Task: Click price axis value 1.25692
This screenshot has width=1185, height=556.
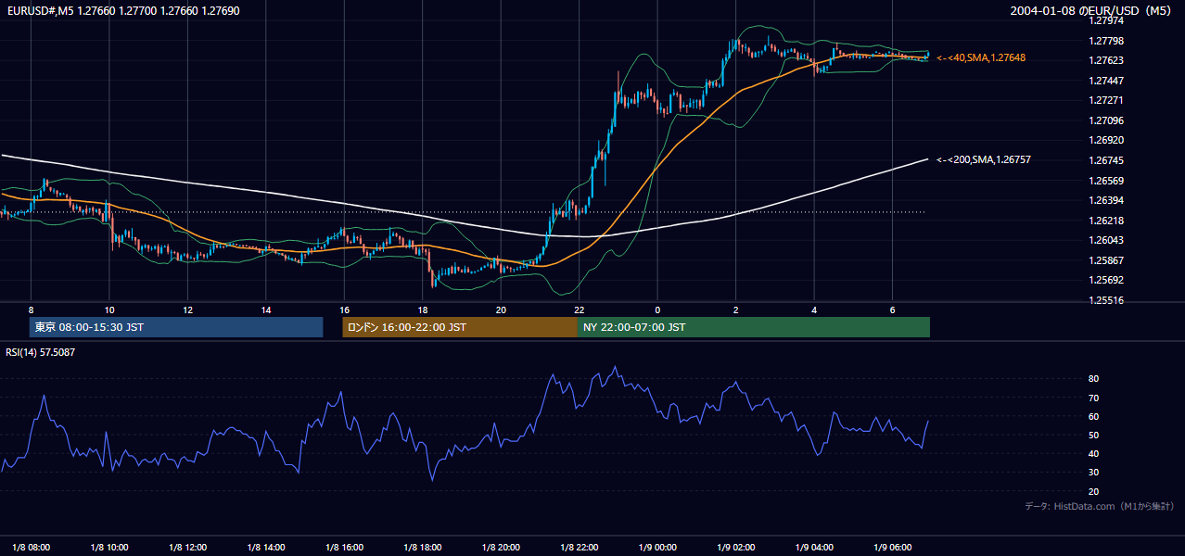Action: [1105, 280]
